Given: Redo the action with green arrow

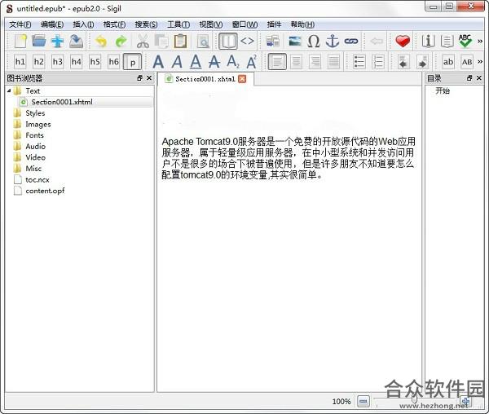Looking at the screenshot, I should (x=121, y=41).
